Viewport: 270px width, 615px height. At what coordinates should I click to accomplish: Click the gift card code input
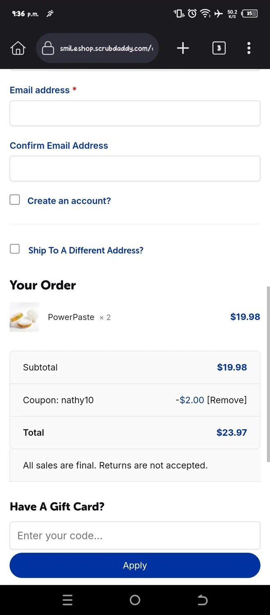point(135,535)
